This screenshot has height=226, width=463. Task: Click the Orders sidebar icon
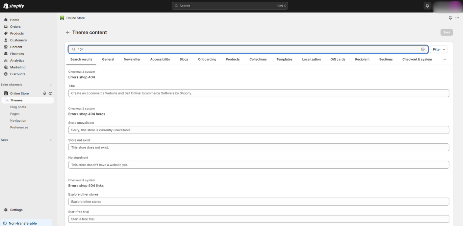[x=6, y=27]
